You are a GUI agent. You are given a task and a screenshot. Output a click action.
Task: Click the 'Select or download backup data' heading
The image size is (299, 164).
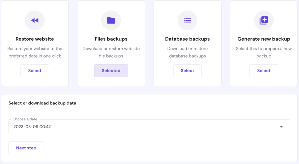[42, 103]
